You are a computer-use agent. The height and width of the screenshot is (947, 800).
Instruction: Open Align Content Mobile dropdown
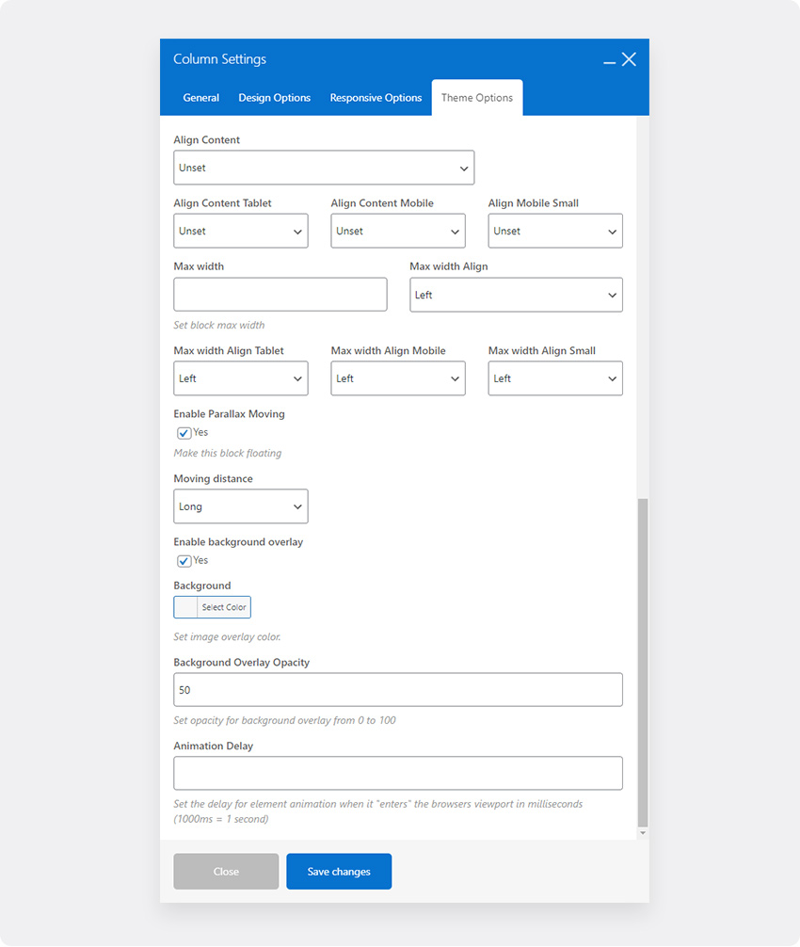point(398,231)
